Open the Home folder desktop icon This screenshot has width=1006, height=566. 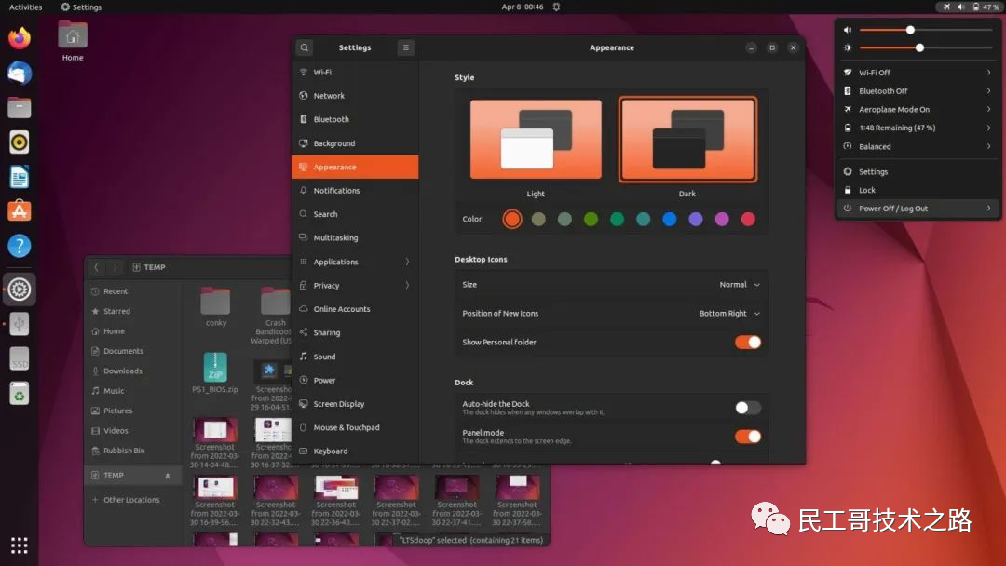pos(73,41)
